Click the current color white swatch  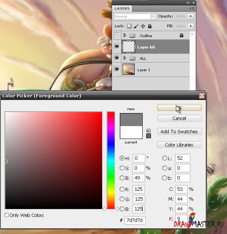(x=131, y=132)
